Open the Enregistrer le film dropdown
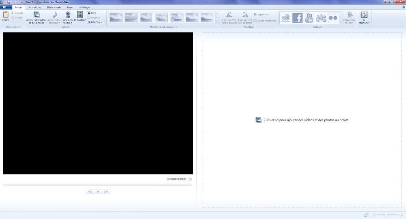406x219 pixels. click(349, 17)
